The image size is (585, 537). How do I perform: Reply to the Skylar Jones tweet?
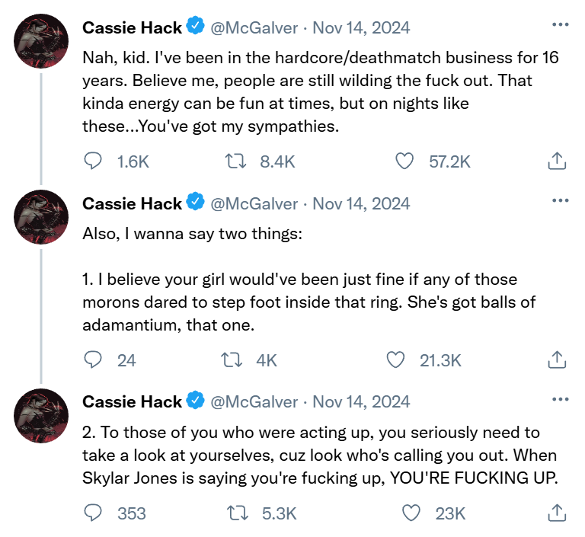click(x=93, y=513)
